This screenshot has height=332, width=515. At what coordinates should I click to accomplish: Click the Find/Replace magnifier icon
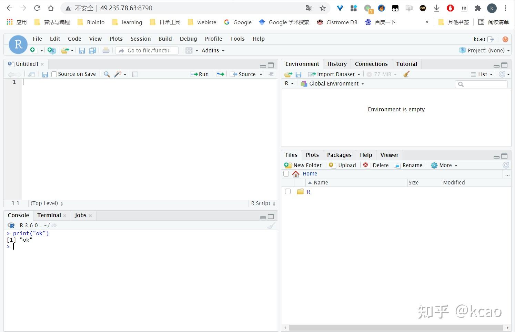[107, 74]
